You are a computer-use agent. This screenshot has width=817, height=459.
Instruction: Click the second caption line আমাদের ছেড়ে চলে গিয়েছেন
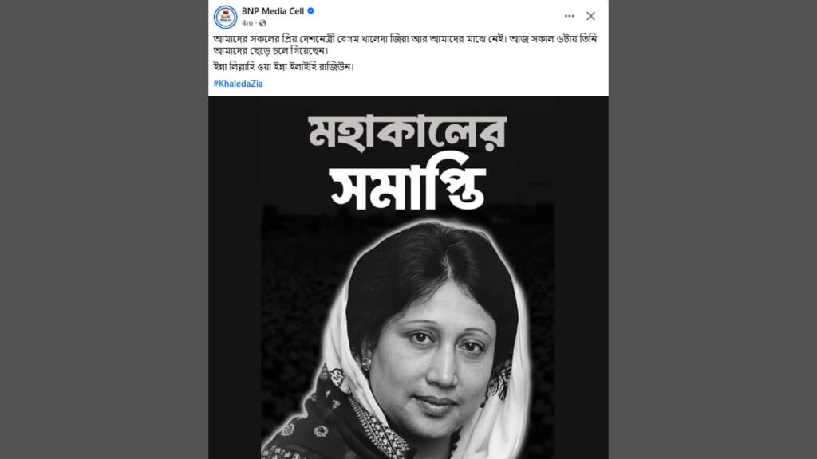click(271, 51)
